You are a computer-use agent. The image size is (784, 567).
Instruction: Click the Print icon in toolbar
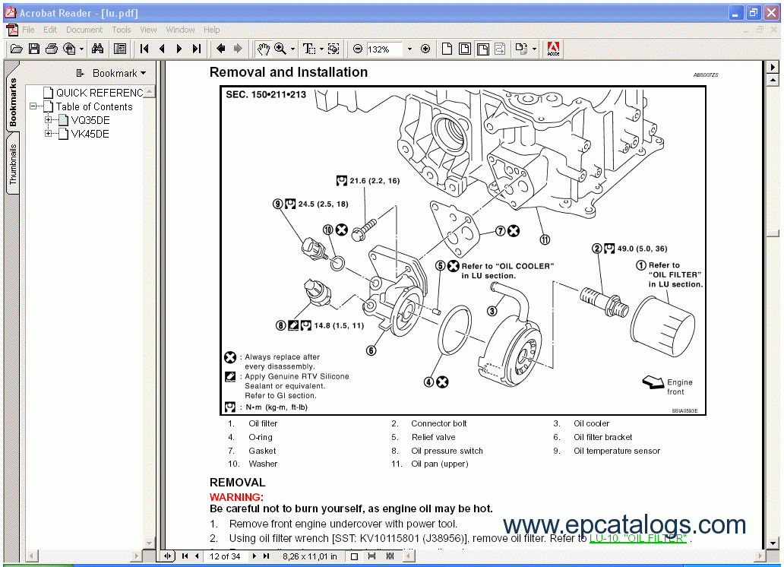52,49
